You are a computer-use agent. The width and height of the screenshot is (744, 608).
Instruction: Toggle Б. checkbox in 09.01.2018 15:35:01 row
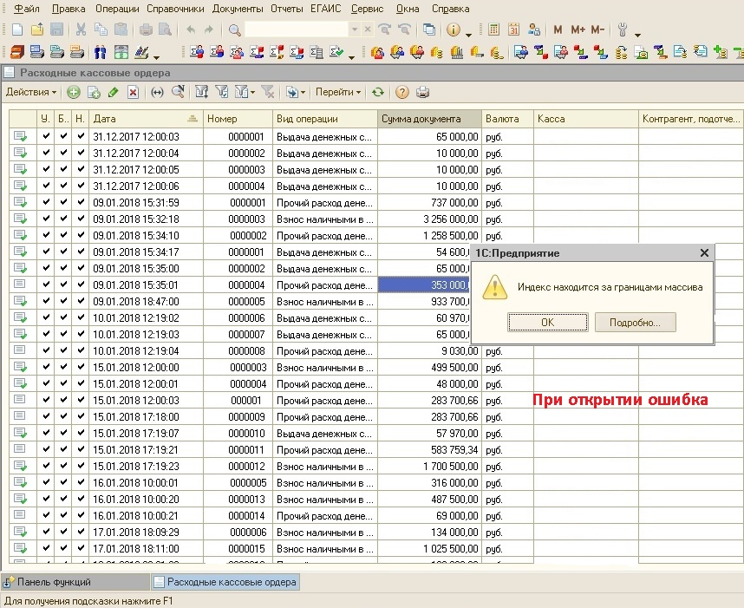tap(63, 284)
